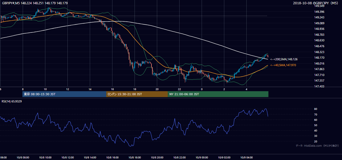Click price axis value 147.863
The image size is (342, 160).
pos(319,69)
